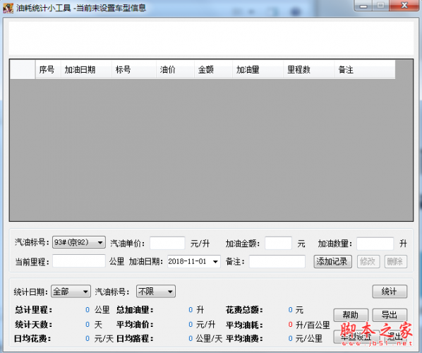
Task: Click the 日均路程 label
Action: (135, 338)
